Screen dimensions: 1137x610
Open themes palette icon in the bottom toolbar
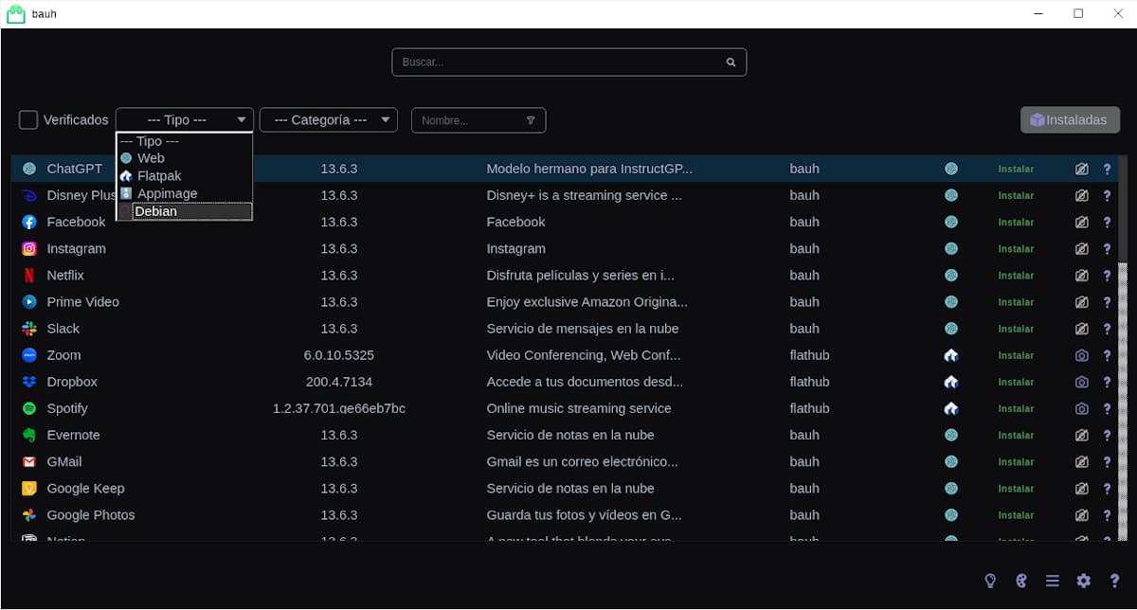pyautogui.click(x=1021, y=581)
